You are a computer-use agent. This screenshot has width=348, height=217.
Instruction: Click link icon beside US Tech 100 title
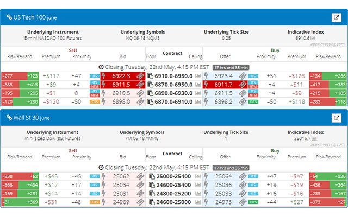[9, 17]
